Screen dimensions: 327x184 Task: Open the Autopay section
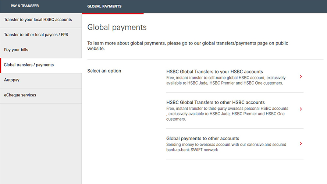41,80
